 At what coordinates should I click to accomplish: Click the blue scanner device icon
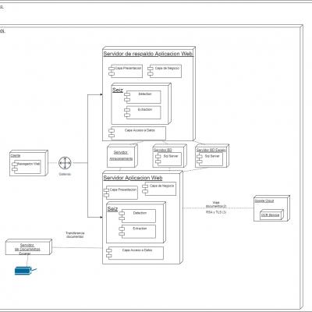(26, 271)
